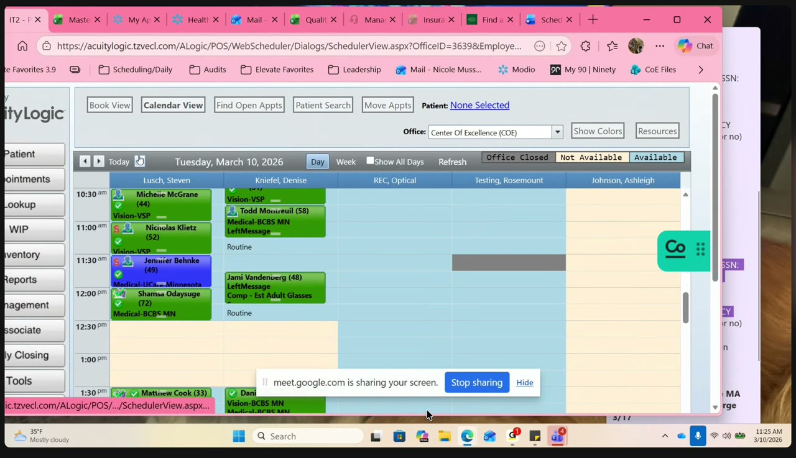
Task: Click patient icon on Michelle McGrane appointment
Action: pyautogui.click(x=118, y=195)
